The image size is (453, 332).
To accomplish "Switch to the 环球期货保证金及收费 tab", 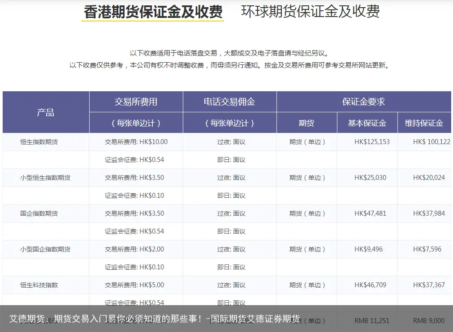I will tap(310, 13).
